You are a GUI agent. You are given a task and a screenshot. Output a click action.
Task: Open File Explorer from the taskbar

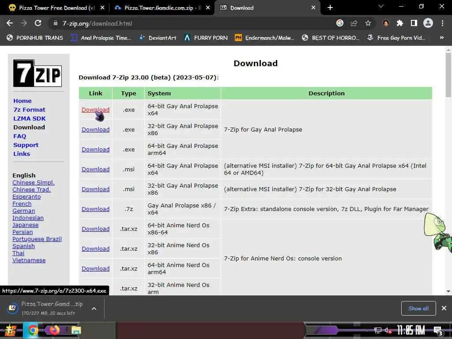click(76, 330)
